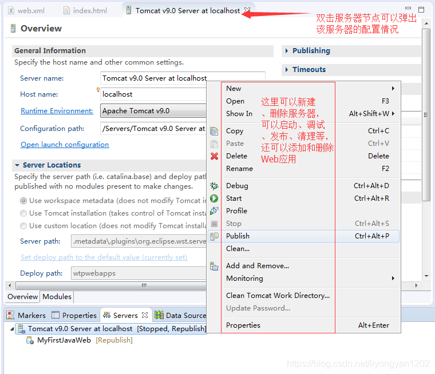Image resolution: width=435 pixels, height=374 pixels.
Task: Click the vertical scrollbar thumb
Action: (426, 115)
